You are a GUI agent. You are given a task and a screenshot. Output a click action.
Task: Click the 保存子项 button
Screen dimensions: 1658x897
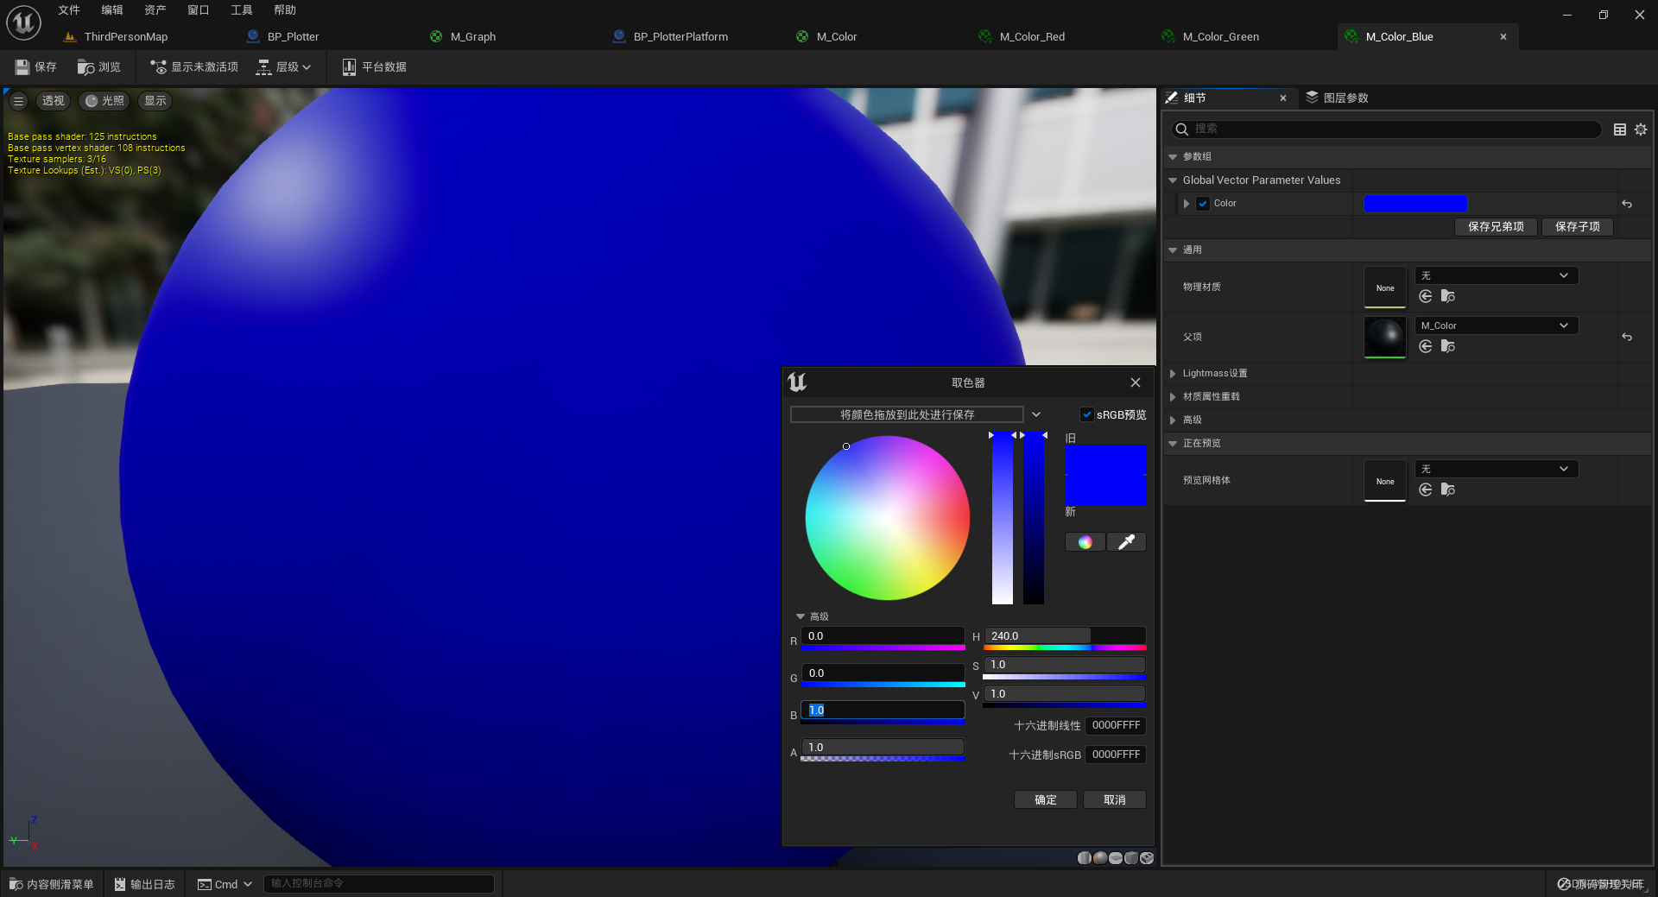[1577, 226]
